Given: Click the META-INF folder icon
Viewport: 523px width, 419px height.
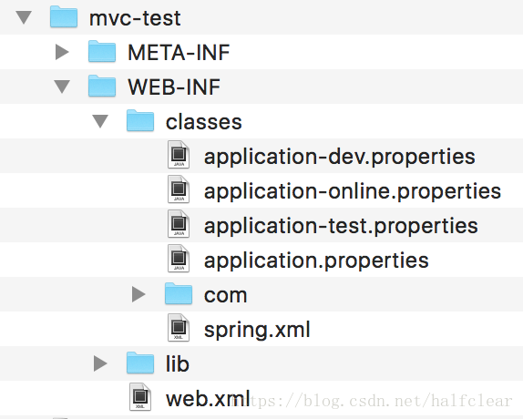Looking at the screenshot, I should (x=102, y=51).
